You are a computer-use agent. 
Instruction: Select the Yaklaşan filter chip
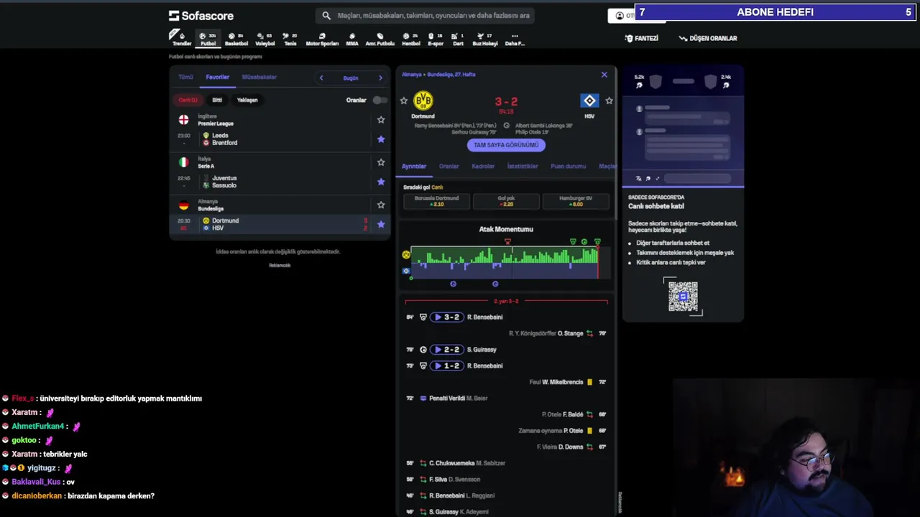click(x=247, y=100)
